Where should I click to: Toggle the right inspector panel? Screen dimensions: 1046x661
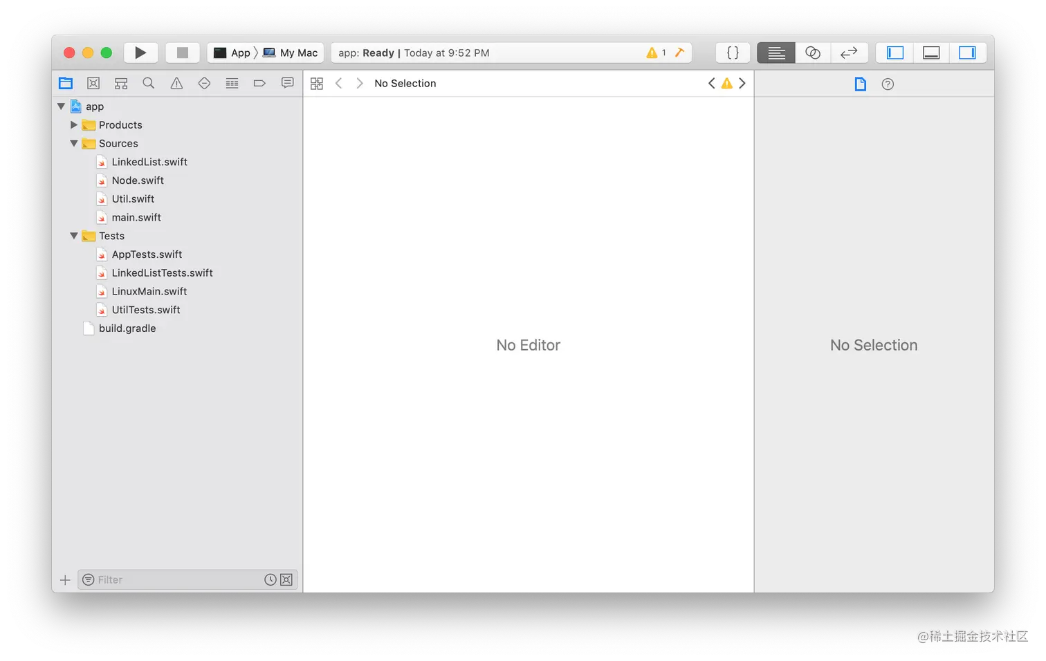coord(967,53)
